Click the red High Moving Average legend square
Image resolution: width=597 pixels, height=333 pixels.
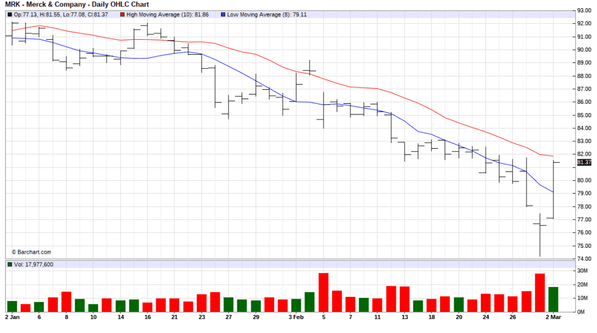coord(121,13)
